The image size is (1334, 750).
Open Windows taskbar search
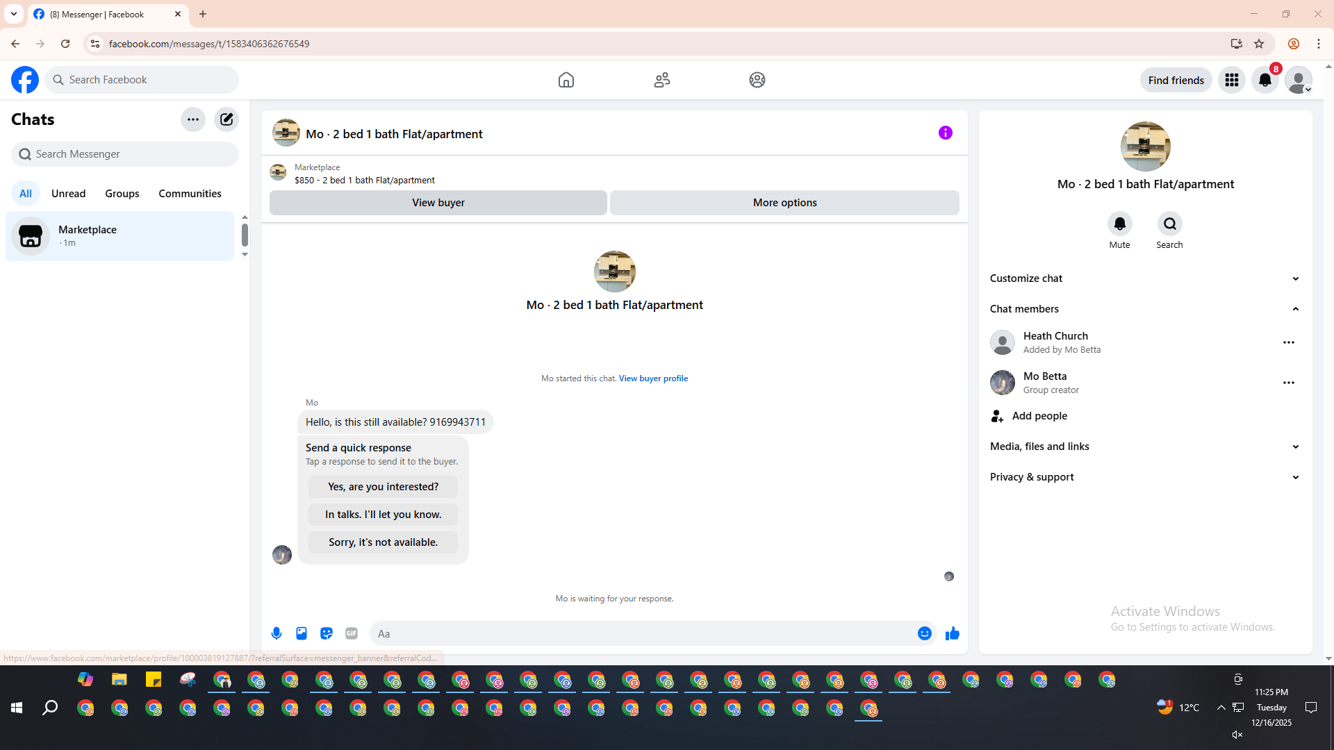click(50, 708)
